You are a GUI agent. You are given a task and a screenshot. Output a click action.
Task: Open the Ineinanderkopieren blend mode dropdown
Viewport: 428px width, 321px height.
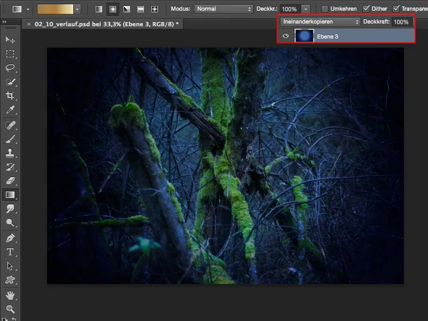[318, 22]
